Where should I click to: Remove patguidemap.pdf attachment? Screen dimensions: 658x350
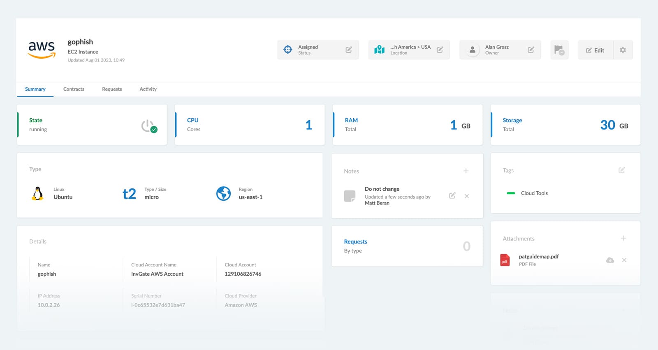(x=624, y=260)
